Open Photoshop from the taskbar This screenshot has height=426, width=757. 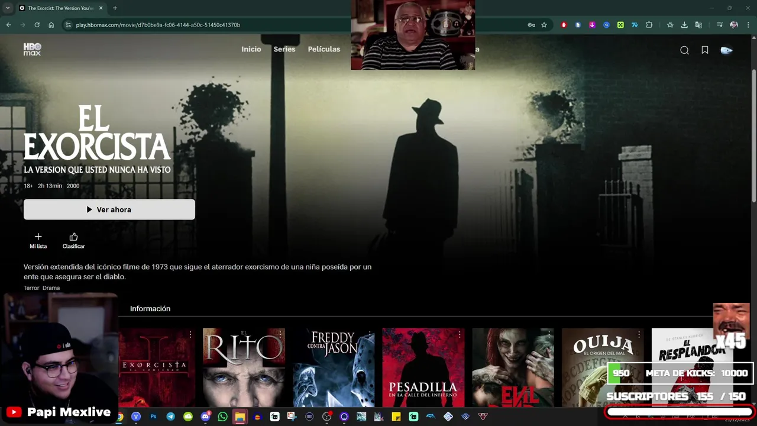(153, 417)
